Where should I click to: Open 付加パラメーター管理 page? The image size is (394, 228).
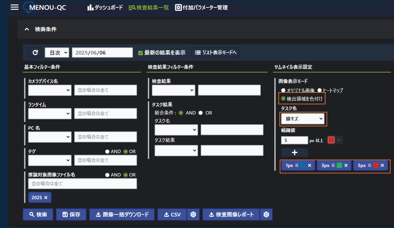click(x=201, y=7)
